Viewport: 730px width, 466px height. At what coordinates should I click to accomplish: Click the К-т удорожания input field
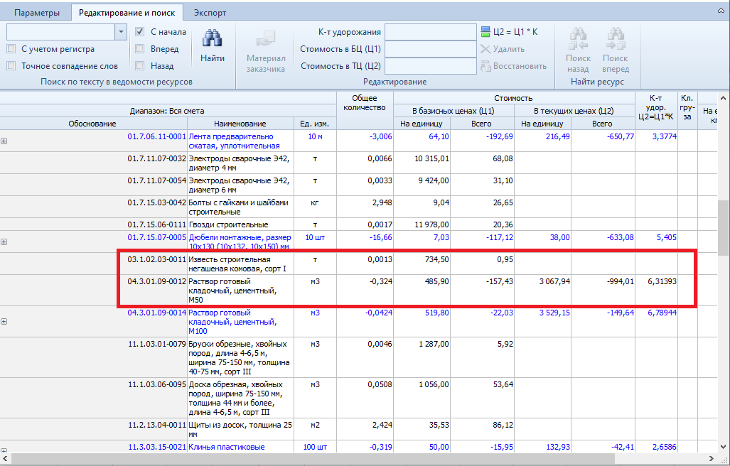431,32
